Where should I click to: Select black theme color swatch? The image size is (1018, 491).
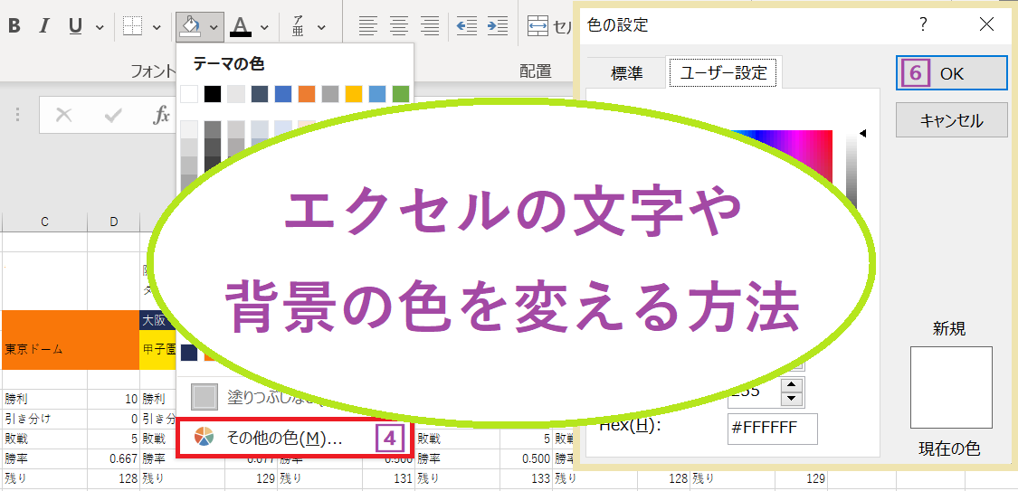(213, 94)
